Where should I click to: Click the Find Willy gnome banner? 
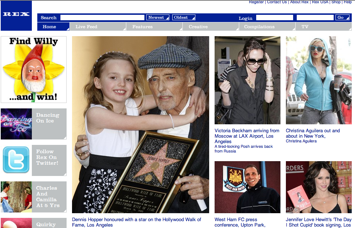point(34,70)
